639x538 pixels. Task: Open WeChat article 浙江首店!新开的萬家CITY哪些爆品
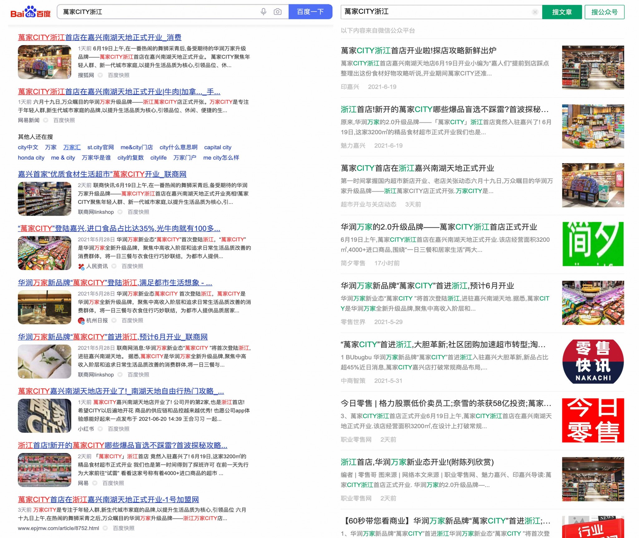[x=445, y=109]
